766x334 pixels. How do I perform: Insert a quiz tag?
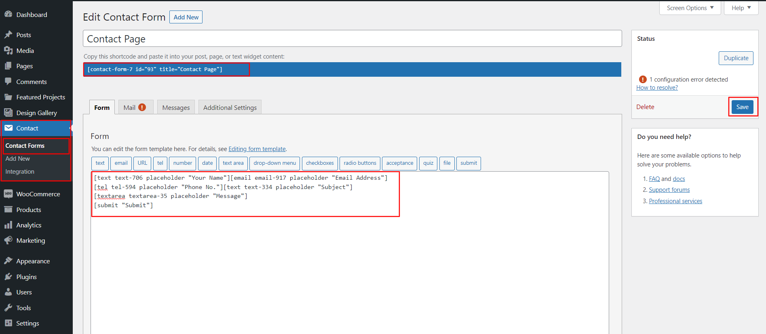(x=428, y=163)
